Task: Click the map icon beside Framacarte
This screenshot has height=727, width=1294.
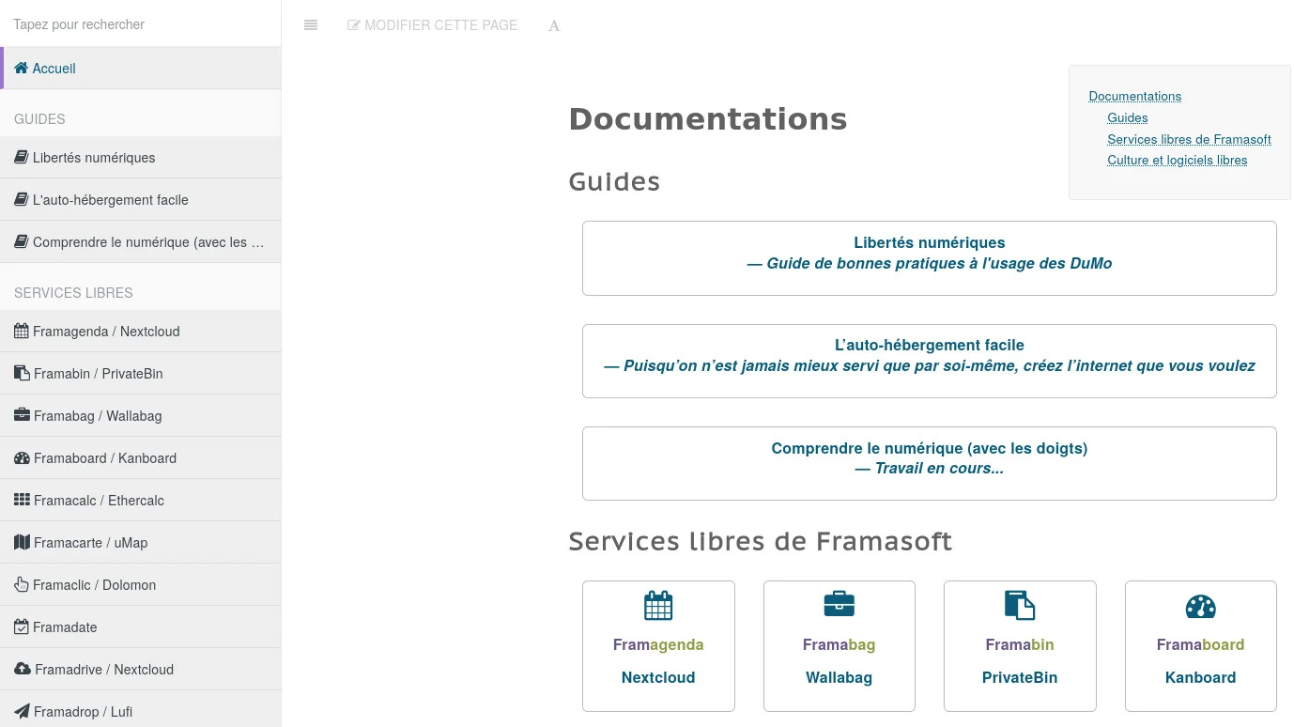Action: [22, 543]
